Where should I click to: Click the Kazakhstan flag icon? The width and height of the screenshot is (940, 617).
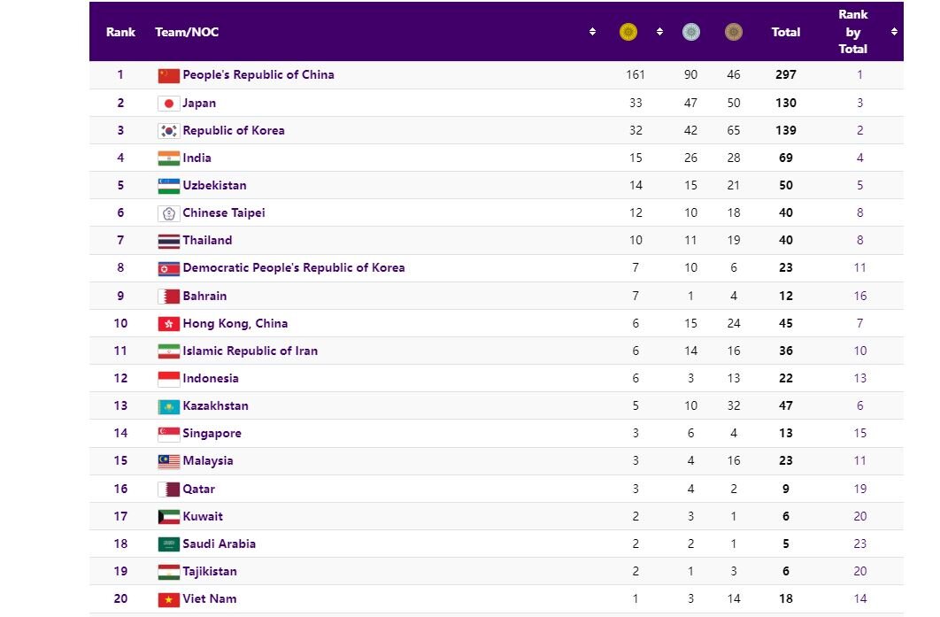coord(168,406)
